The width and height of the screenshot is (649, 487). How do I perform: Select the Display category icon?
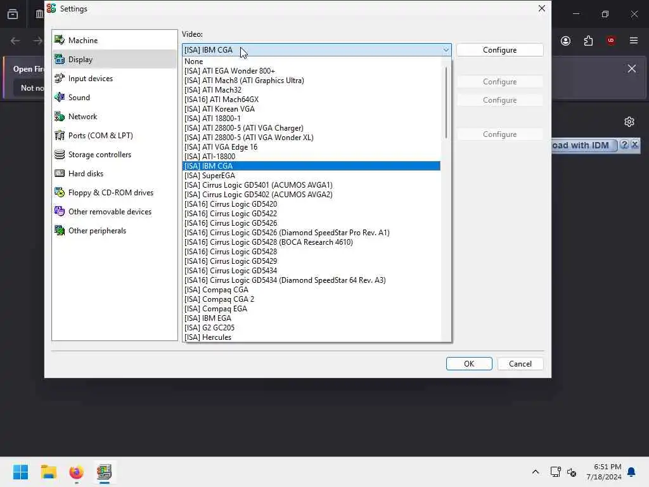tap(60, 59)
